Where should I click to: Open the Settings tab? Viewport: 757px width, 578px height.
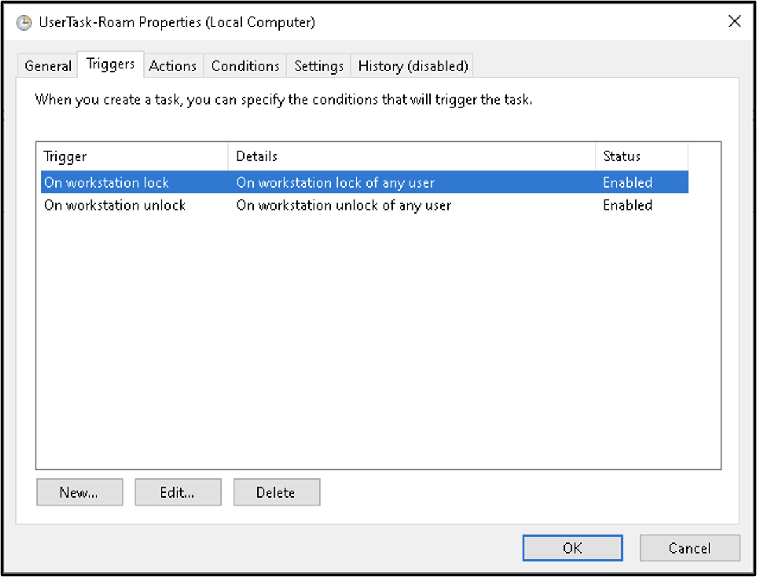(319, 66)
